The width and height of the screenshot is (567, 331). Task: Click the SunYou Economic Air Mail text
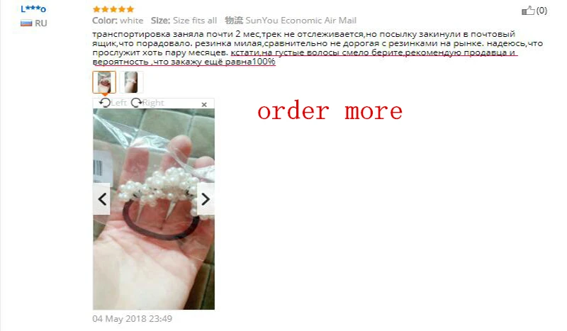301,21
